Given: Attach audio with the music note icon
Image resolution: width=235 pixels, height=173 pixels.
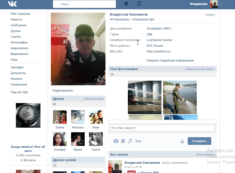Looking at the screenshot, I should click(130, 141).
